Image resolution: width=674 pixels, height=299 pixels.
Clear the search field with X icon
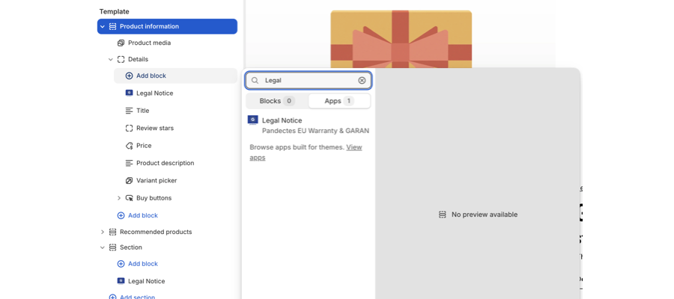362,81
